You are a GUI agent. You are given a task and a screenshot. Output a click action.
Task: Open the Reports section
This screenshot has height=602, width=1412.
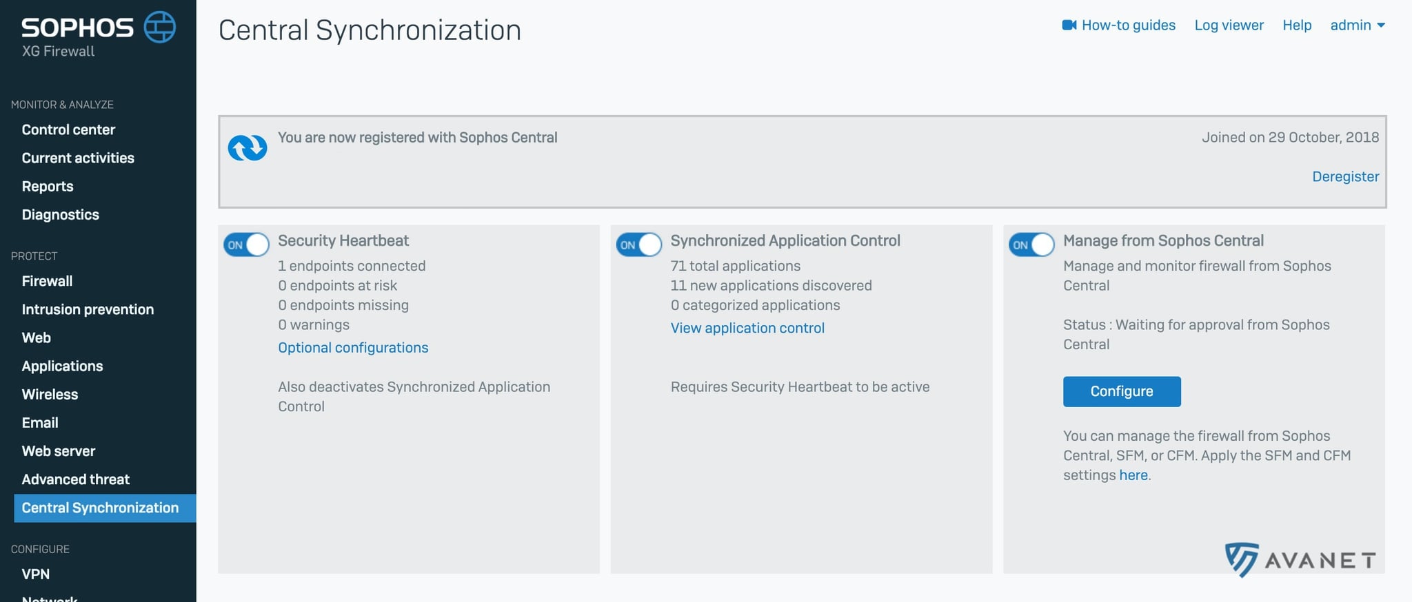[x=48, y=186]
